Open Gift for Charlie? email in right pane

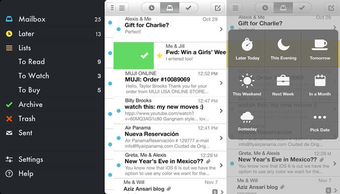pyautogui.click(x=283, y=23)
